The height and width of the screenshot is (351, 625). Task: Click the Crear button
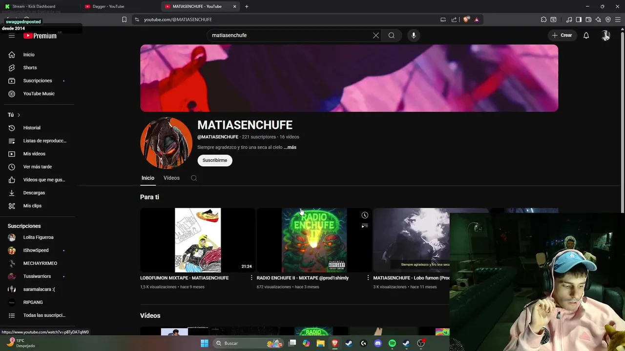(562, 35)
